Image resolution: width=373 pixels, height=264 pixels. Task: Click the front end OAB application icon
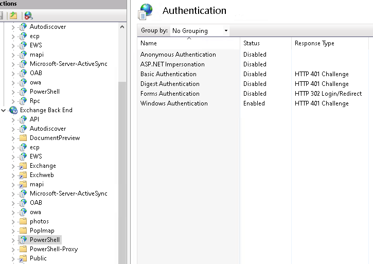pyautogui.click(x=23, y=73)
